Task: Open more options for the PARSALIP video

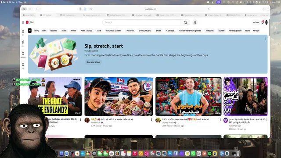Action: [151, 119]
